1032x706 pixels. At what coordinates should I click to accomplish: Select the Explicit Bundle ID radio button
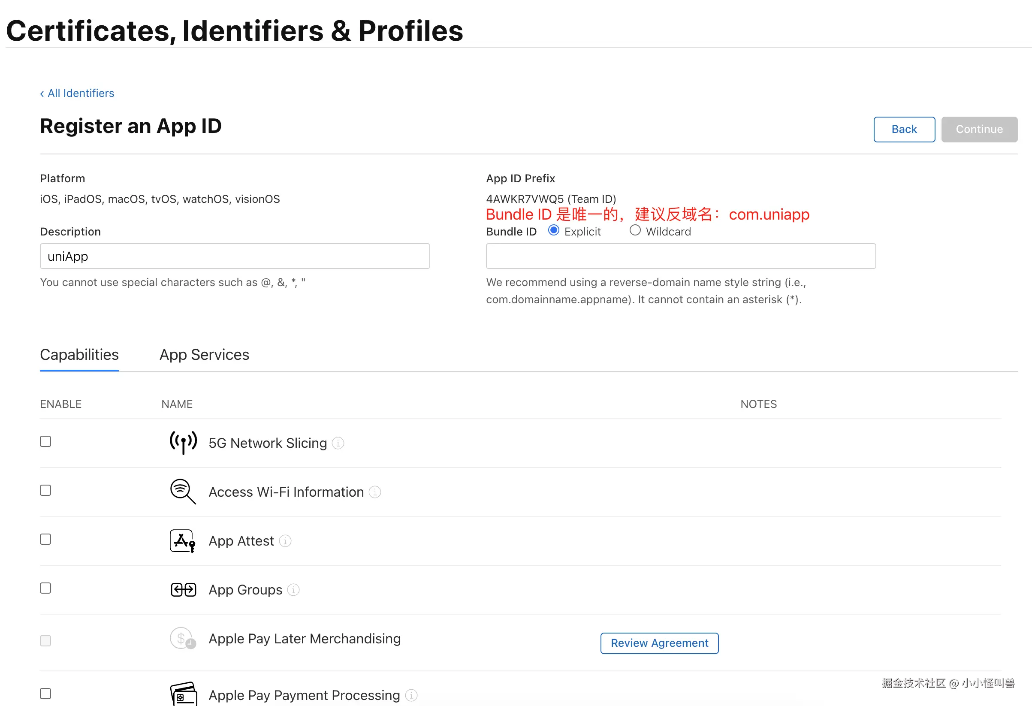click(553, 230)
